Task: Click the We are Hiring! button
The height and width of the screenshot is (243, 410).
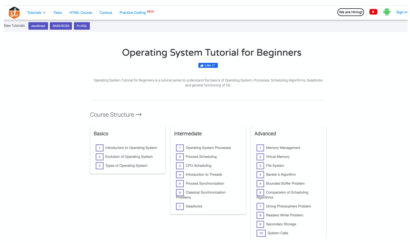Action: pyautogui.click(x=350, y=12)
